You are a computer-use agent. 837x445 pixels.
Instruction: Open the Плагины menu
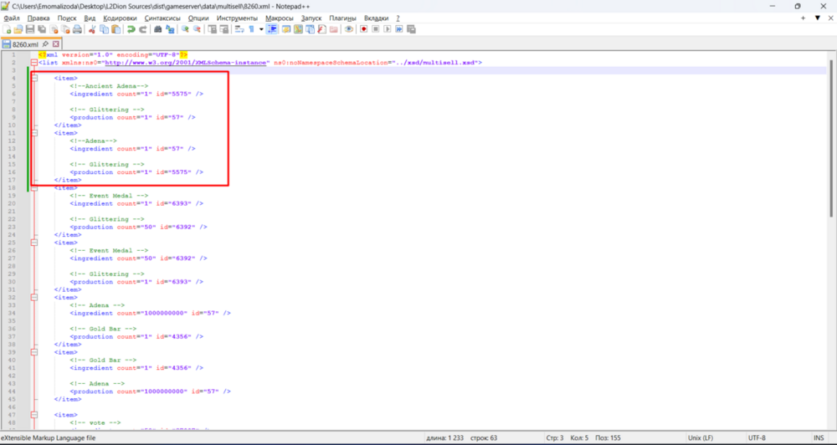[342, 18]
